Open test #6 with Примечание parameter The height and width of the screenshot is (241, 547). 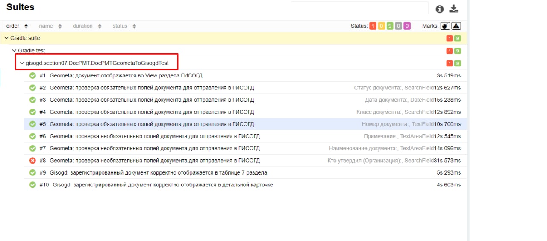pyautogui.click(x=245, y=136)
